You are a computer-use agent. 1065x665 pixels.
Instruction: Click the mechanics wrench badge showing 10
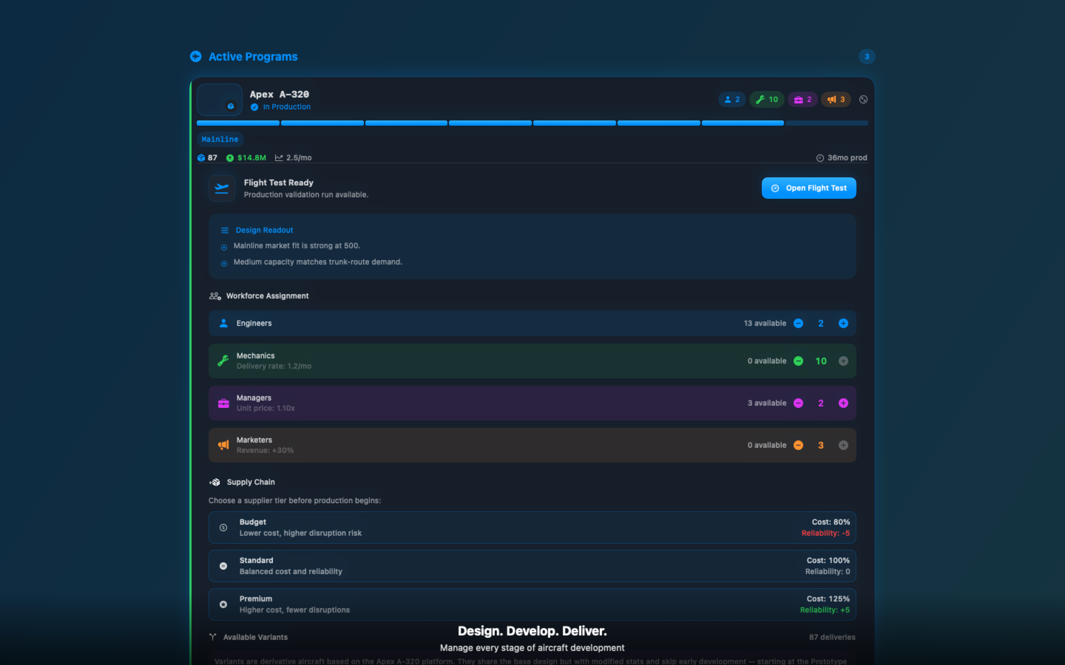tap(767, 99)
